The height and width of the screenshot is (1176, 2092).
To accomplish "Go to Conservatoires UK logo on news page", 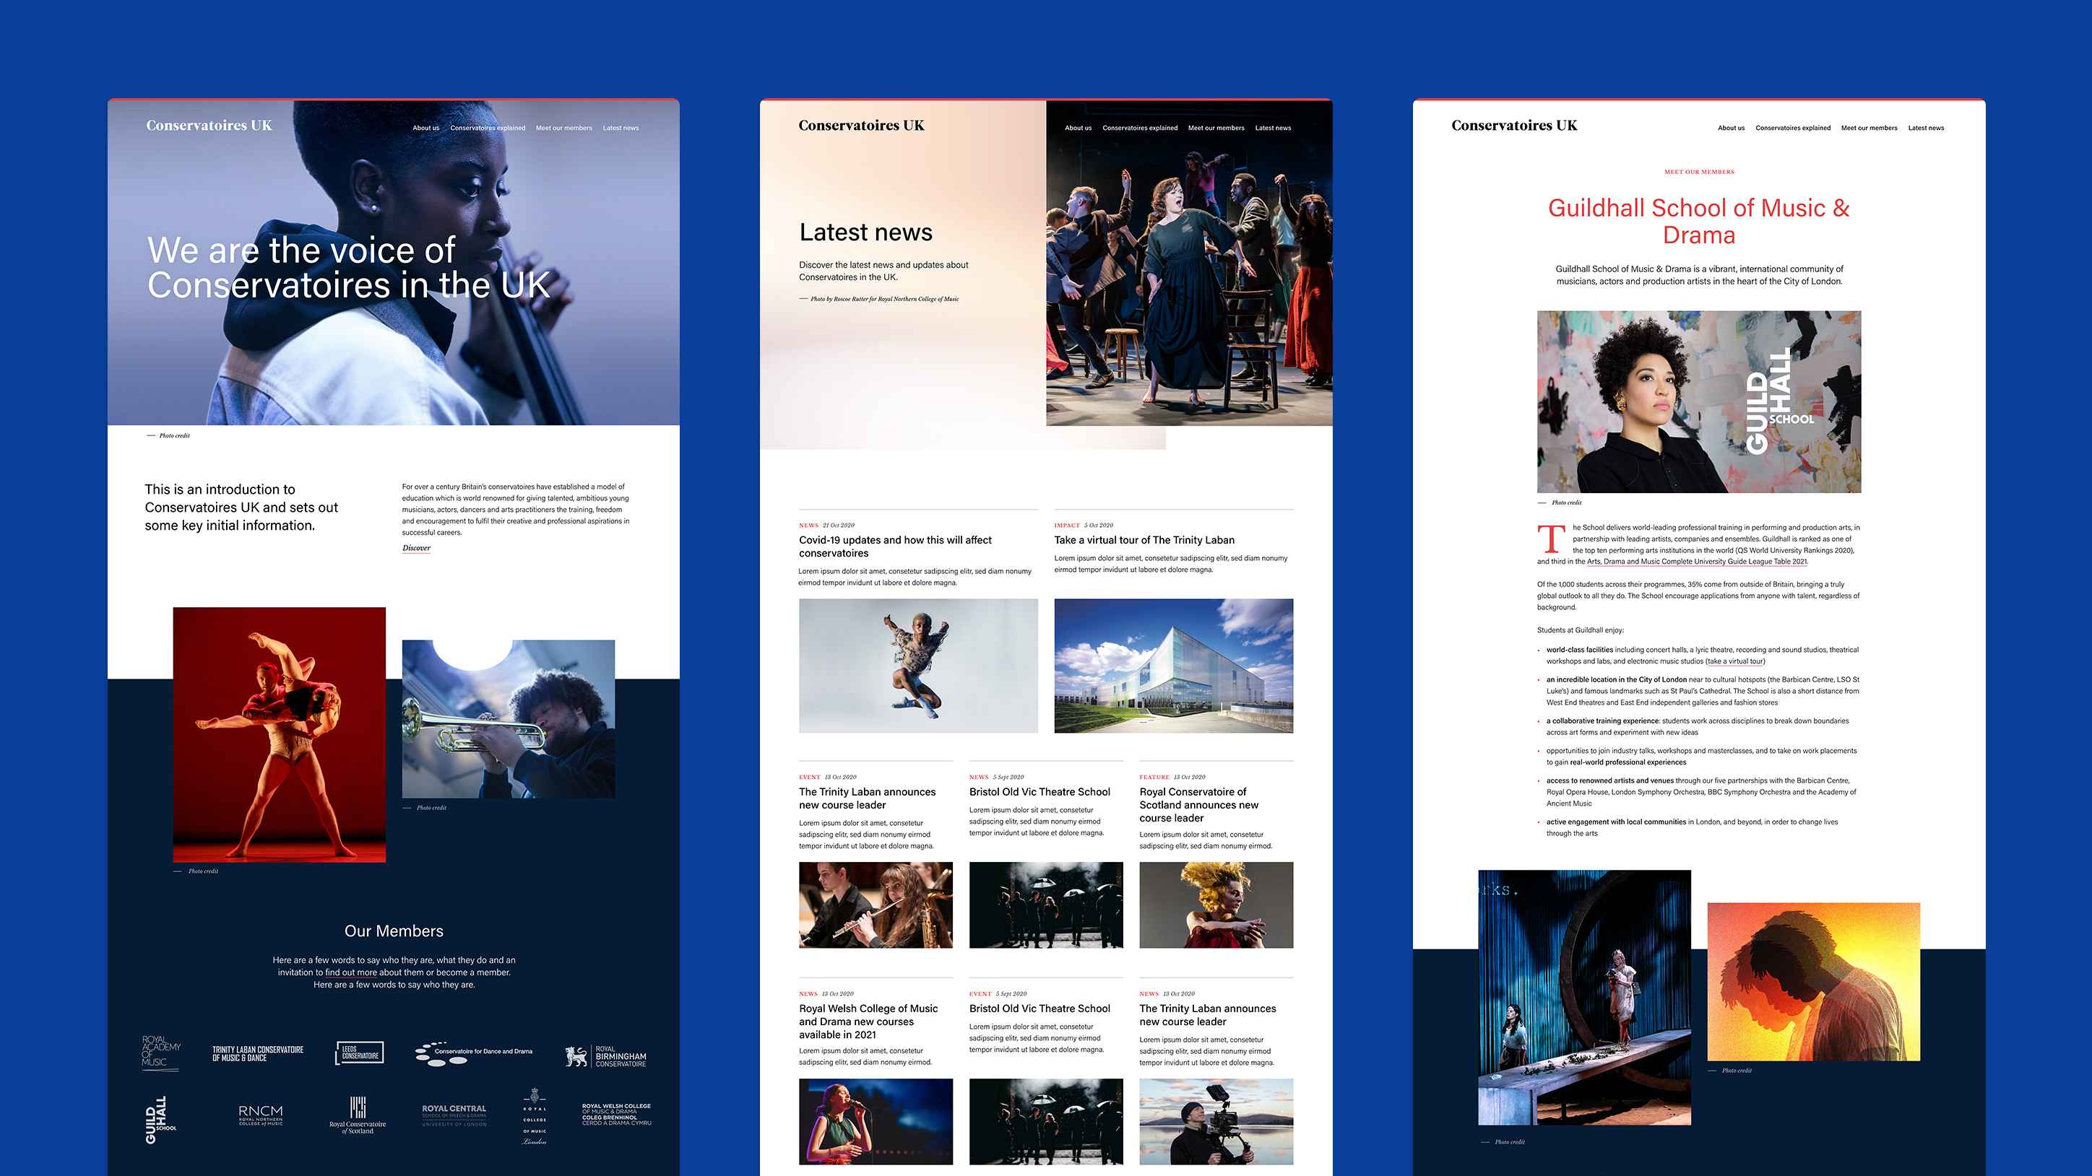I will point(861,125).
